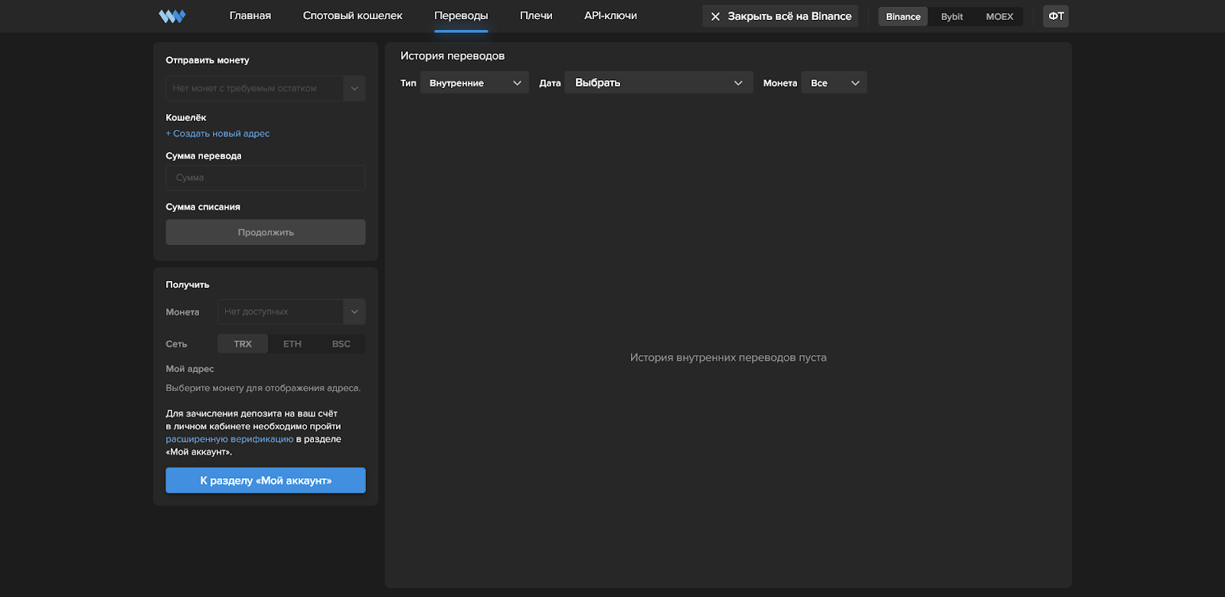Switch exchange to Binance
The image size is (1225, 597).
[903, 16]
